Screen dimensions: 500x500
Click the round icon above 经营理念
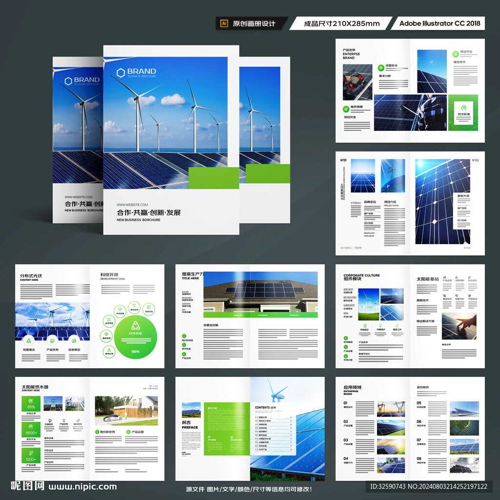point(28,341)
